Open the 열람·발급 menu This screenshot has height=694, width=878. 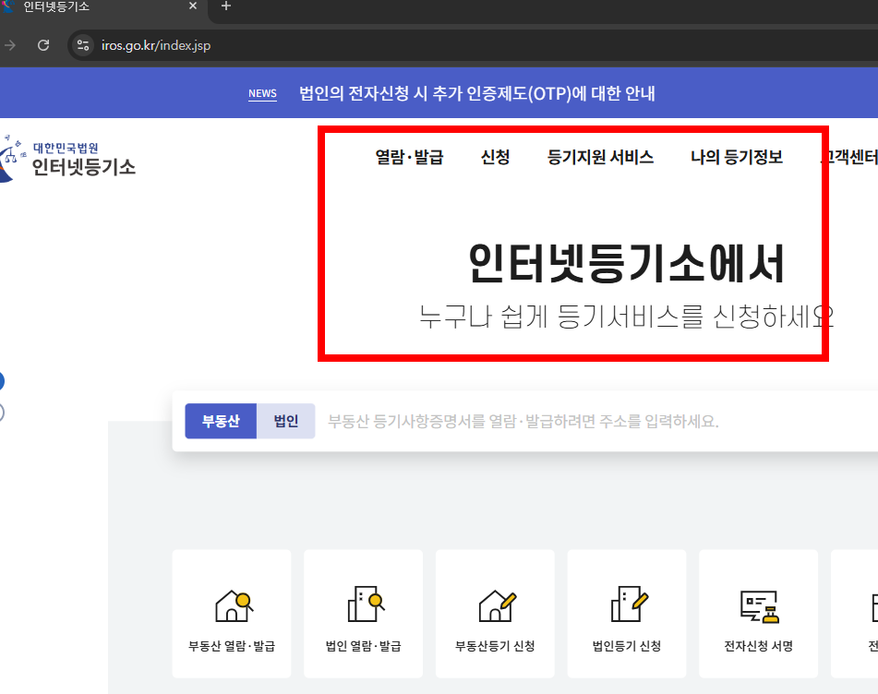point(409,157)
